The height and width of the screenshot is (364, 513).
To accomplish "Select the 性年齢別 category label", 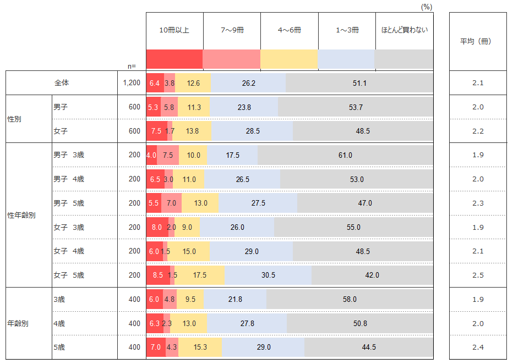I will 21,215.
